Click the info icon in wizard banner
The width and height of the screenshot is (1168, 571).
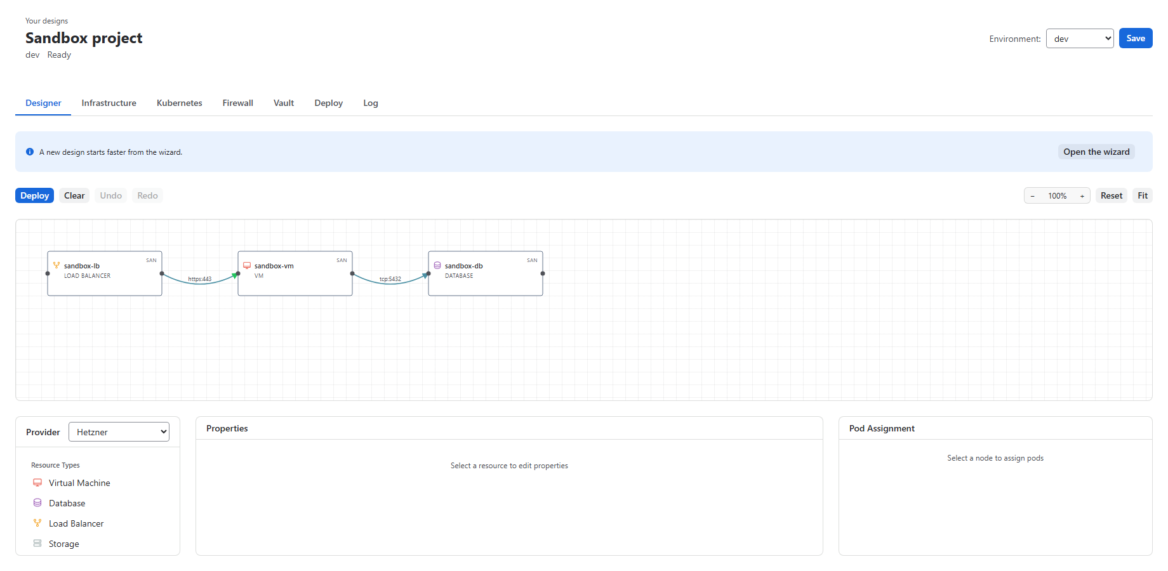coord(30,152)
